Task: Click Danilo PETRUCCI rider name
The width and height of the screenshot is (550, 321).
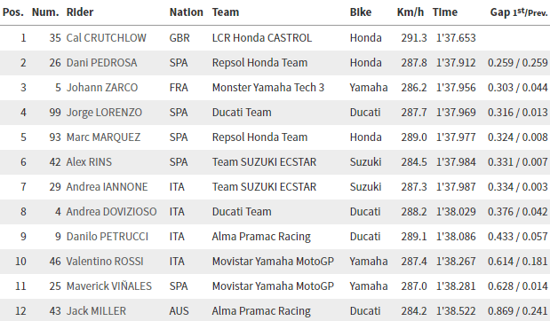Action: [x=108, y=237]
